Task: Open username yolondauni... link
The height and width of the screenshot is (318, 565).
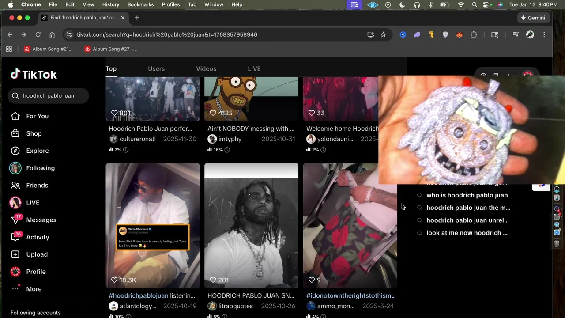Action: pos(335,139)
